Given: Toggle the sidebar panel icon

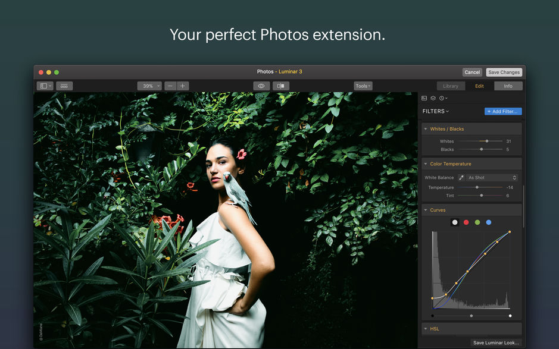Looking at the screenshot, I should point(43,86).
